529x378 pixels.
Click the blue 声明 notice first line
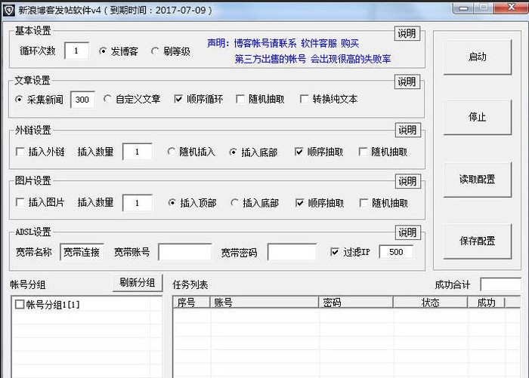coord(283,43)
